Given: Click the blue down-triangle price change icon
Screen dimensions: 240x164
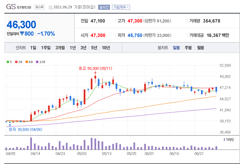Looking at the screenshot, I should pos(22,34).
